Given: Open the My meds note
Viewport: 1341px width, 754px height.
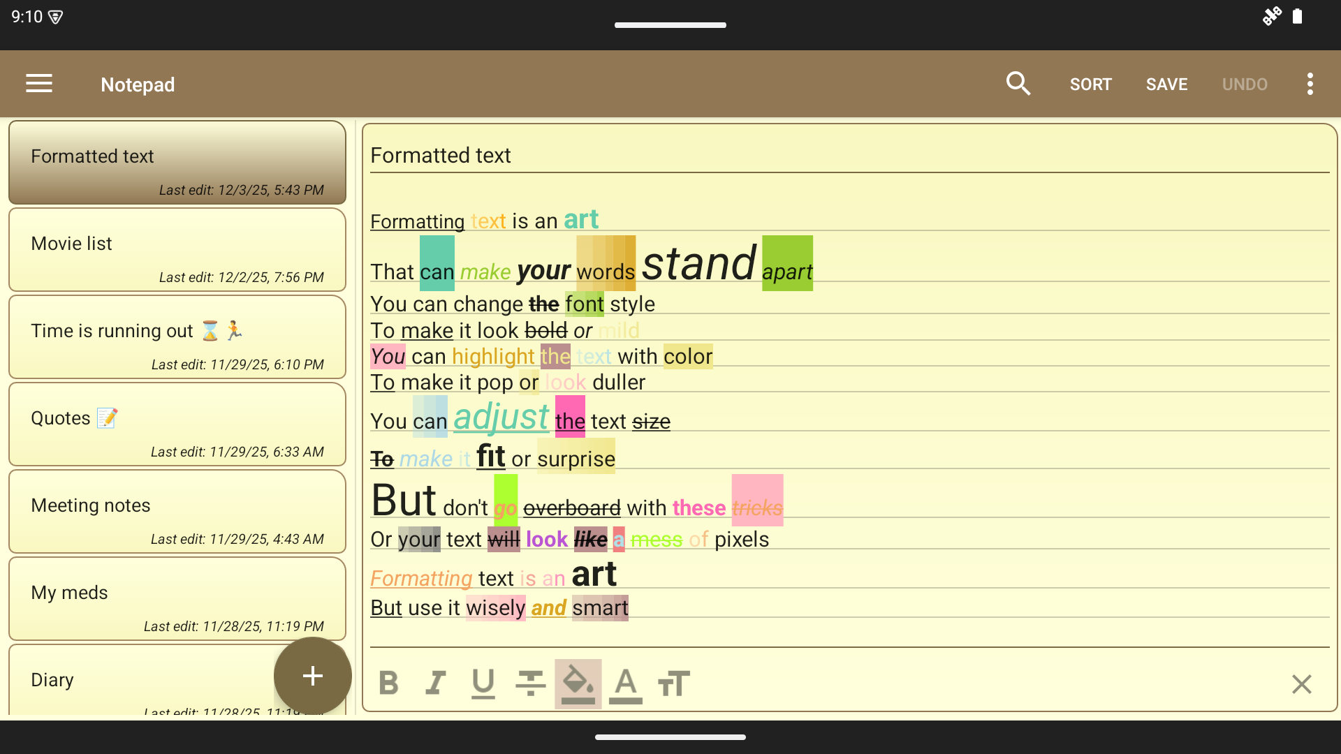Looking at the screenshot, I should click(177, 599).
